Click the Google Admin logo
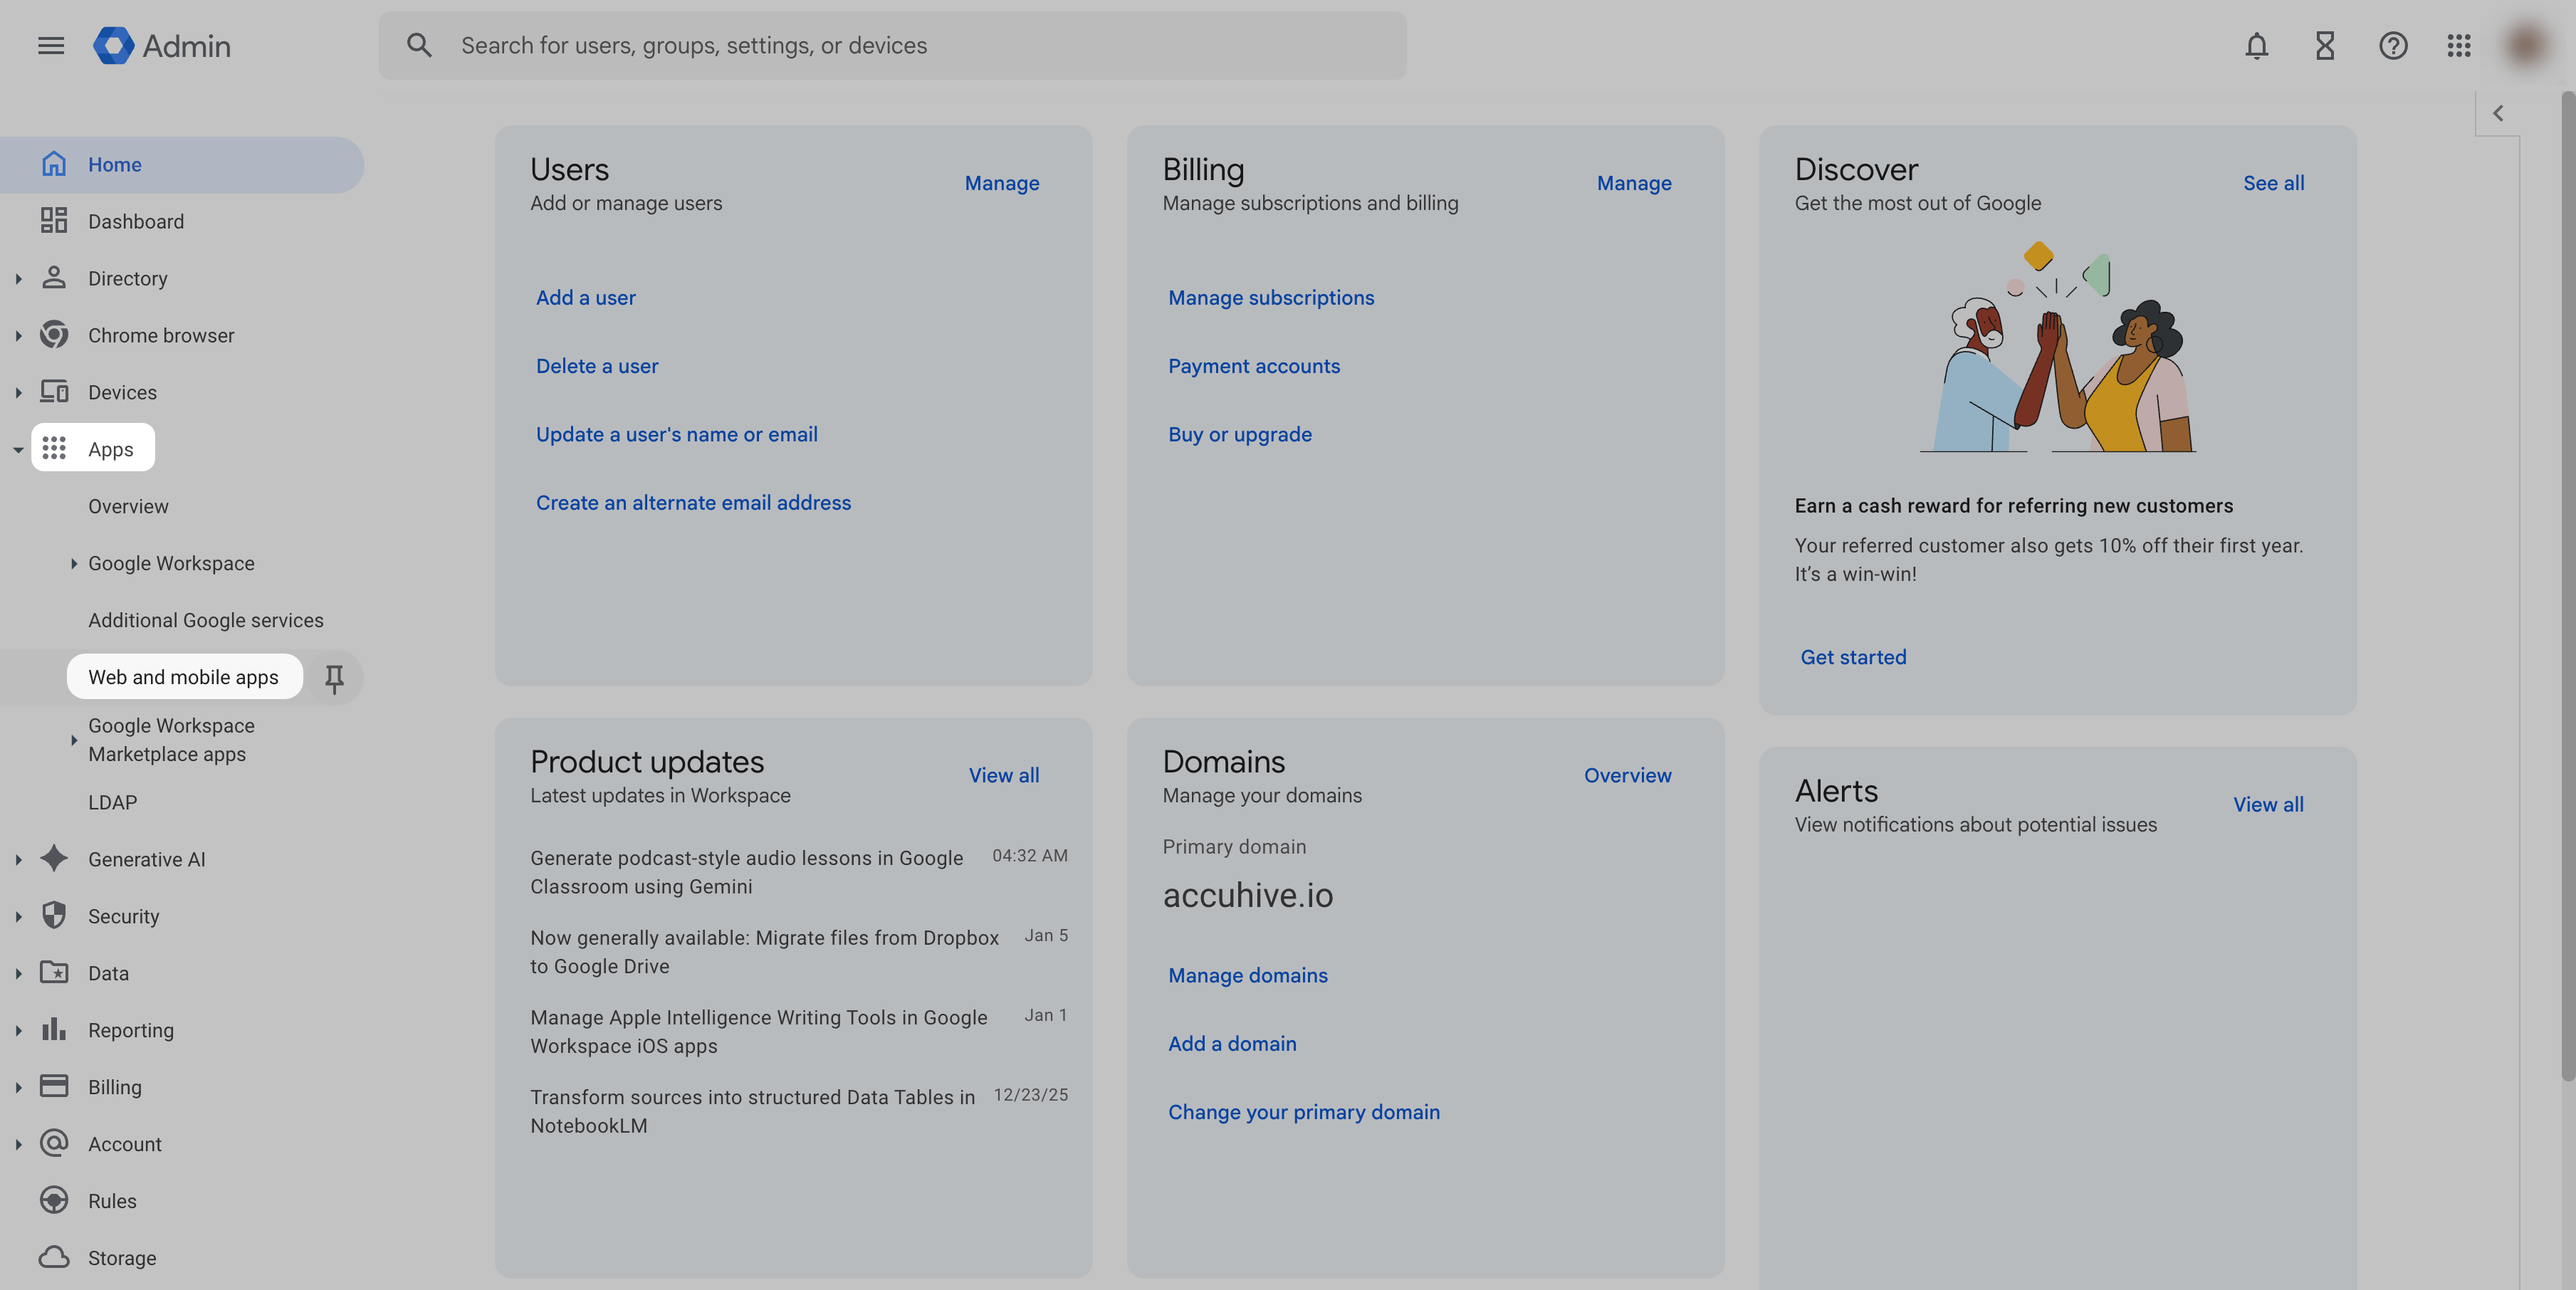Image resolution: width=2576 pixels, height=1290 pixels. point(162,46)
